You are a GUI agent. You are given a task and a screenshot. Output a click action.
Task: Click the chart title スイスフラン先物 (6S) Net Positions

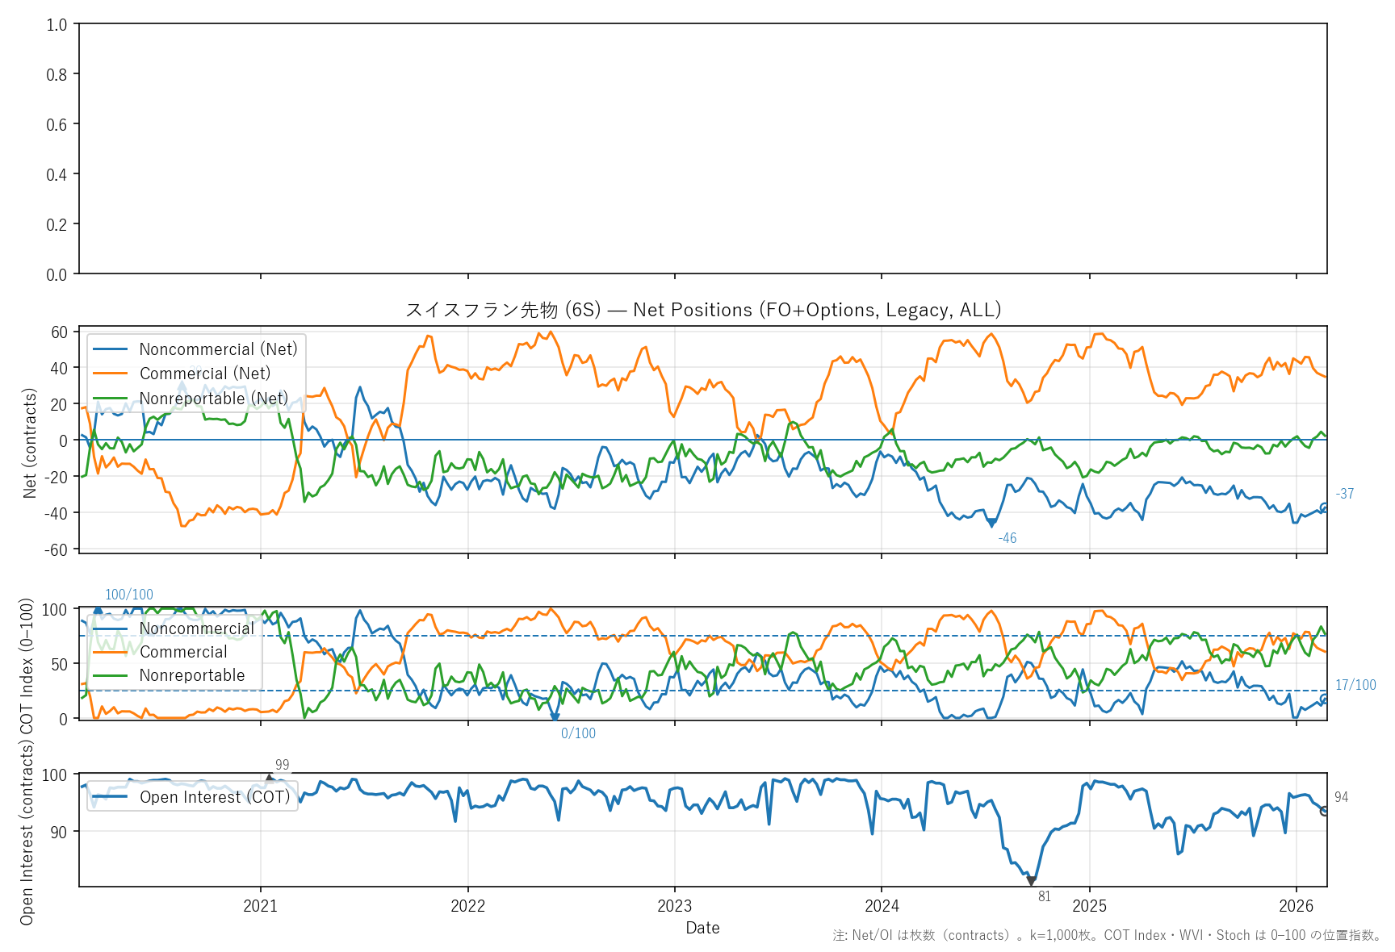point(702,310)
